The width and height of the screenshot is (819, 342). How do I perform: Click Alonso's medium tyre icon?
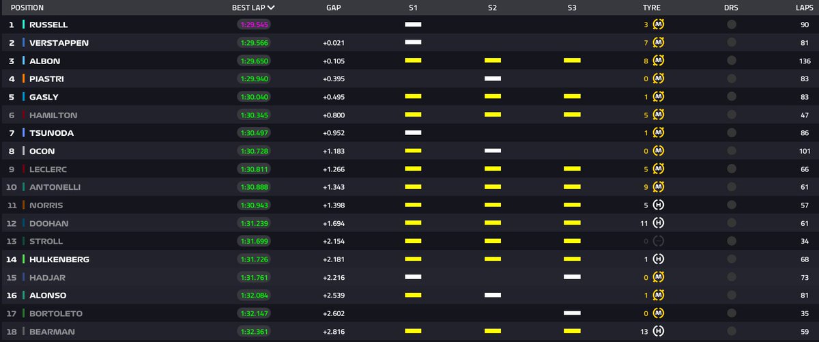coord(659,295)
